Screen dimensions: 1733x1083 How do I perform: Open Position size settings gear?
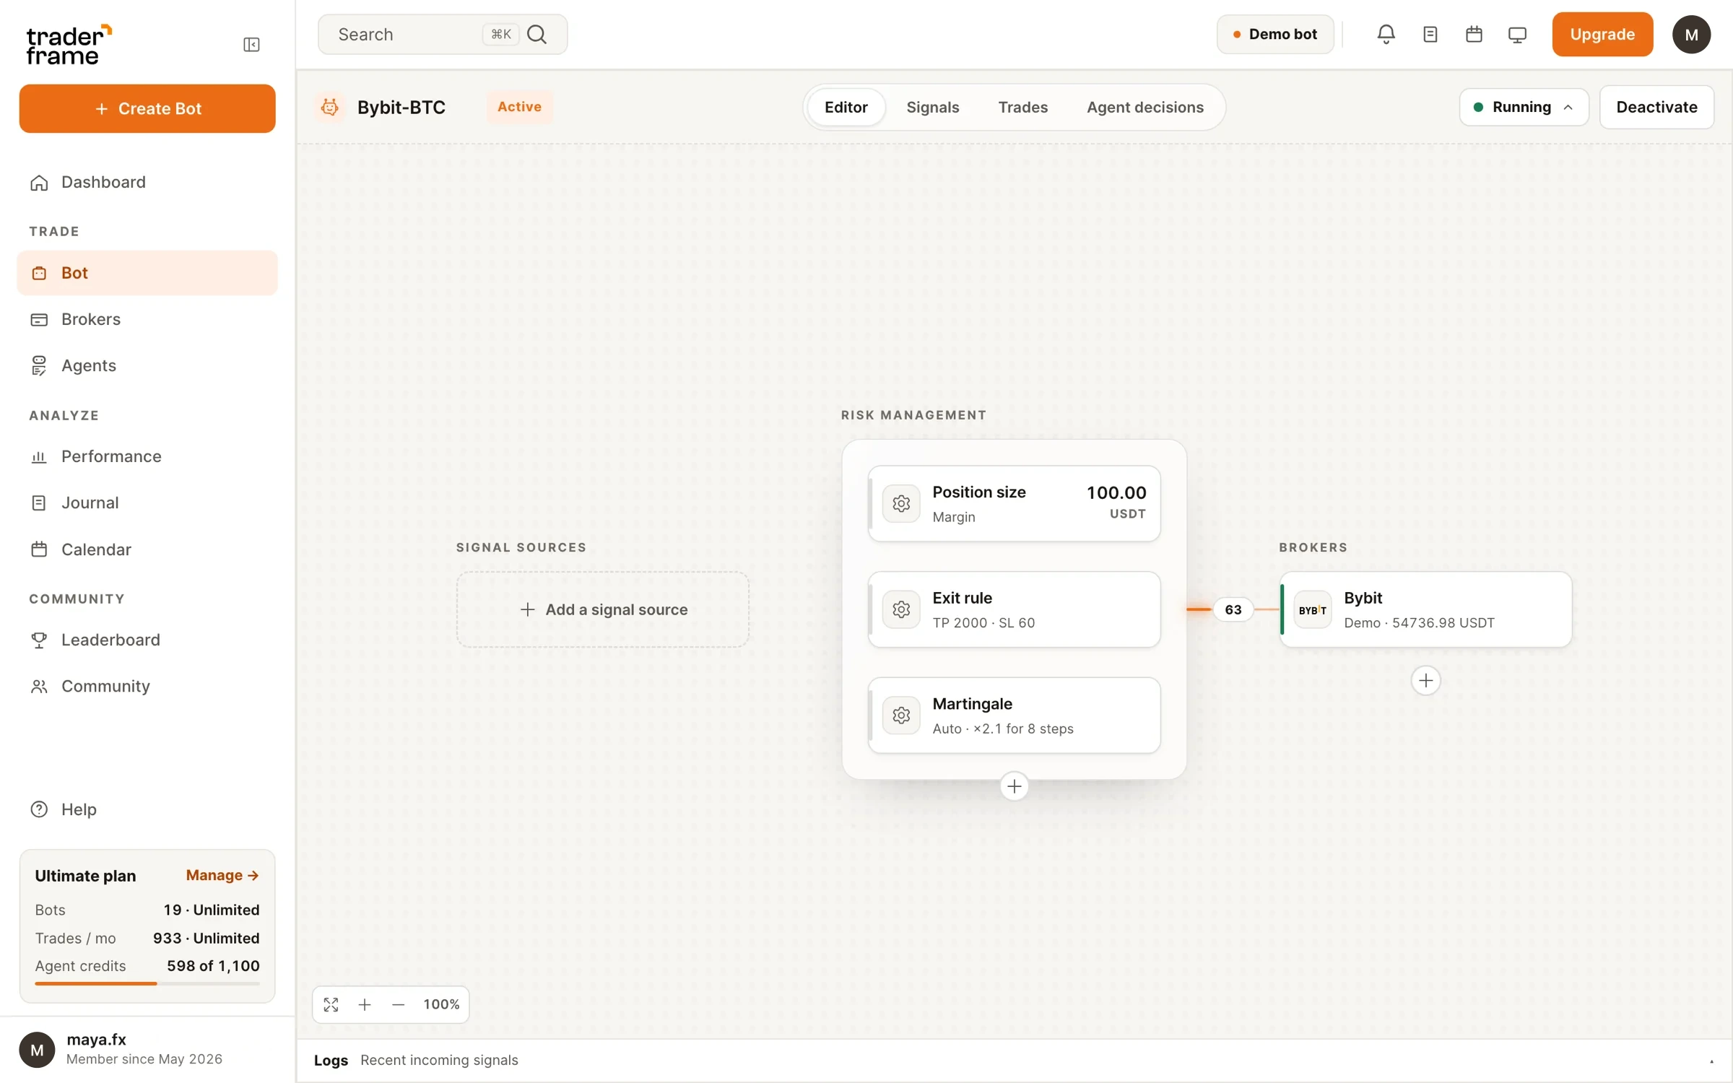point(901,503)
